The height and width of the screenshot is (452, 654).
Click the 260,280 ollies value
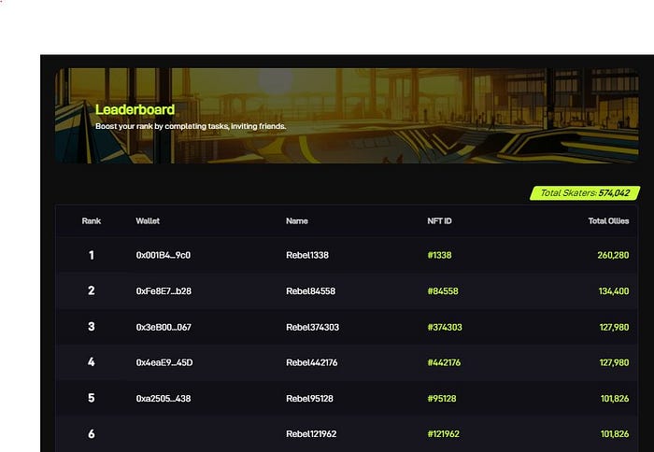[x=613, y=255]
